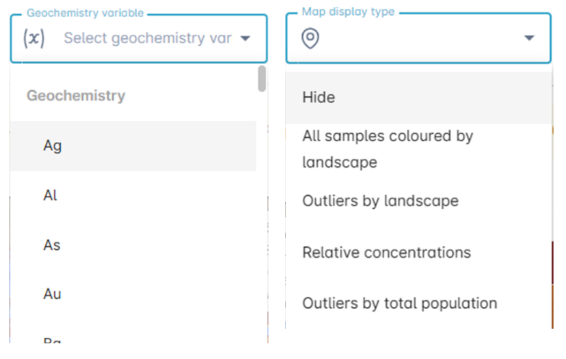Image resolution: width=566 pixels, height=359 pixels.
Task: Click the Map display type label
Action: (x=348, y=12)
